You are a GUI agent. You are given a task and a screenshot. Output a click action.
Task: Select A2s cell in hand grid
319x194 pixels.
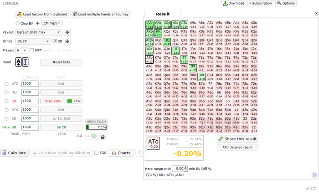point(254,25)
